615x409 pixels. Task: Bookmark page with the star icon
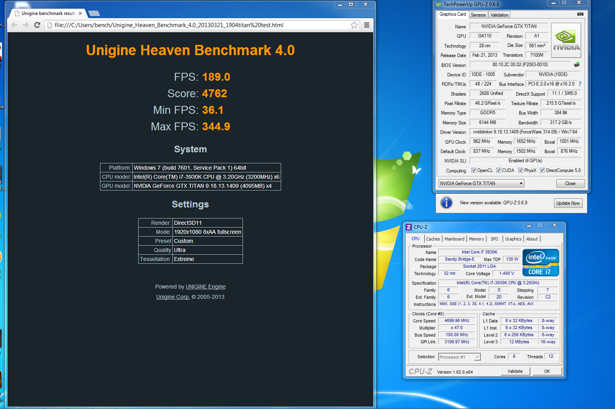(354, 25)
